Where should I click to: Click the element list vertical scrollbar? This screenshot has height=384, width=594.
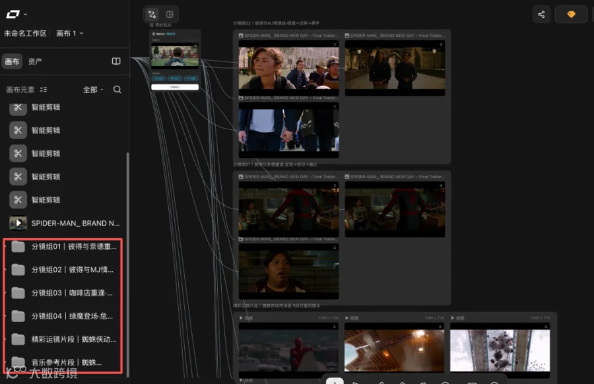tap(127, 264)
